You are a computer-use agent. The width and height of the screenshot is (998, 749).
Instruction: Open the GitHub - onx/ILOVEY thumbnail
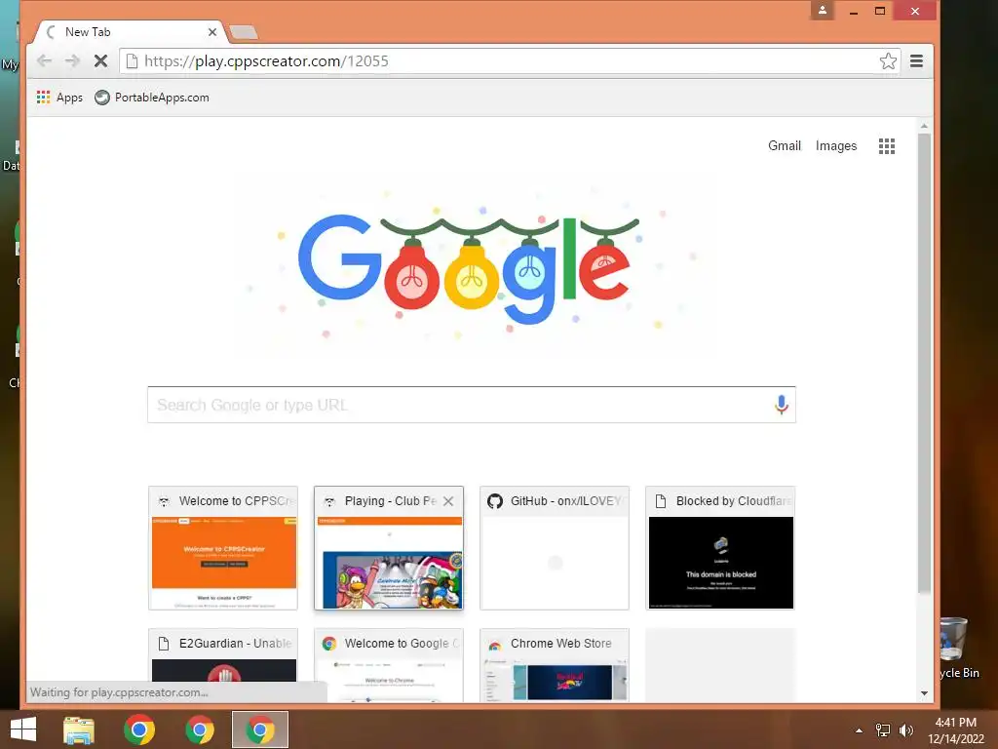point(555,548)
